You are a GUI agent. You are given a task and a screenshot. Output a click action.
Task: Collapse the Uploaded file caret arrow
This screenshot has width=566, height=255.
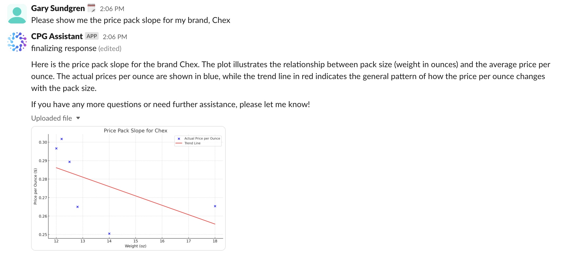(78, 118)
